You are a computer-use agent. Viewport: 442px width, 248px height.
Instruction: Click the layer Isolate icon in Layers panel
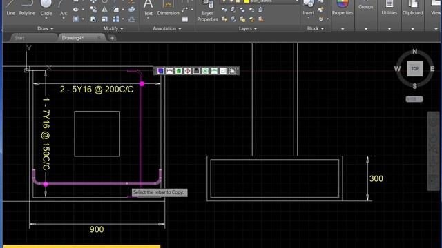point(233,10)
